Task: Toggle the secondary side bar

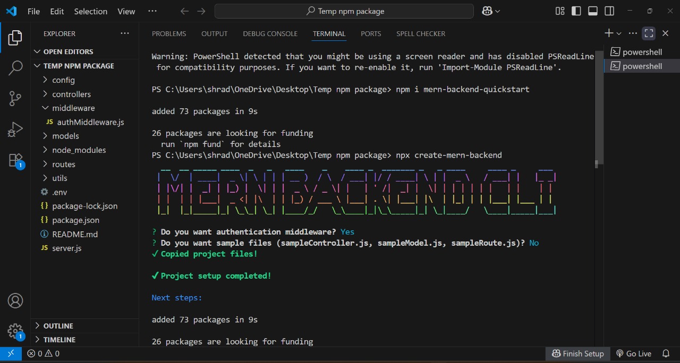Action: click(x=609, y=11)
